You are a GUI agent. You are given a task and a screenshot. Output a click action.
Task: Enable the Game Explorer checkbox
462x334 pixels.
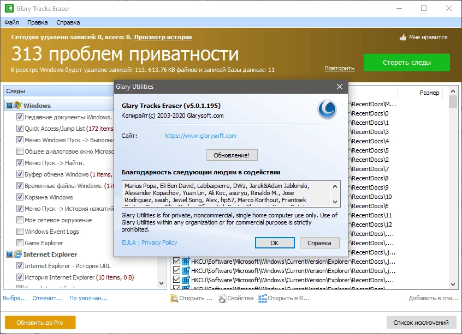(x=20, y=243)
